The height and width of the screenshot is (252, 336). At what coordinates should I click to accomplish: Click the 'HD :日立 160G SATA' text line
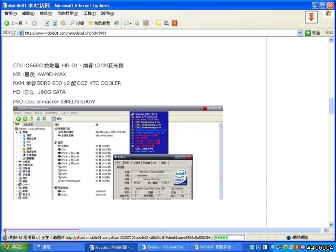tap(39, 92)
